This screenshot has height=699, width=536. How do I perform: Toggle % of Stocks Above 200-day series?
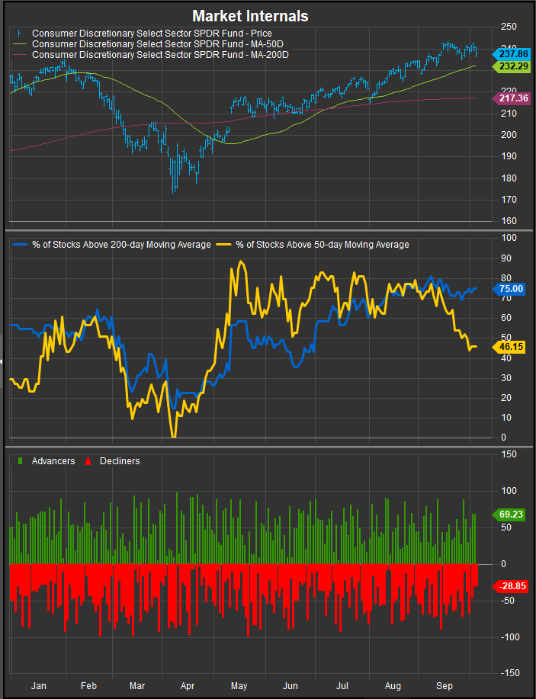(114, 245)
